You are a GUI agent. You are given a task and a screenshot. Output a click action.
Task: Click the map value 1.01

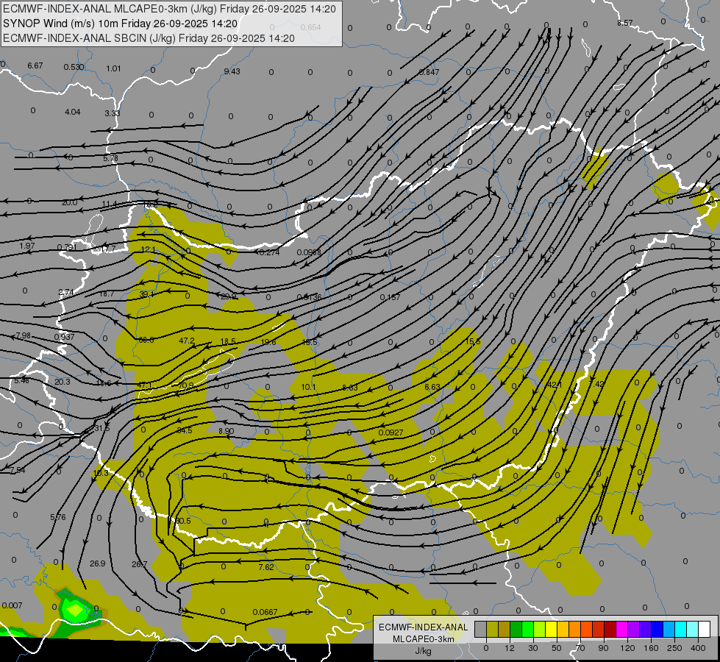(113, 68)
